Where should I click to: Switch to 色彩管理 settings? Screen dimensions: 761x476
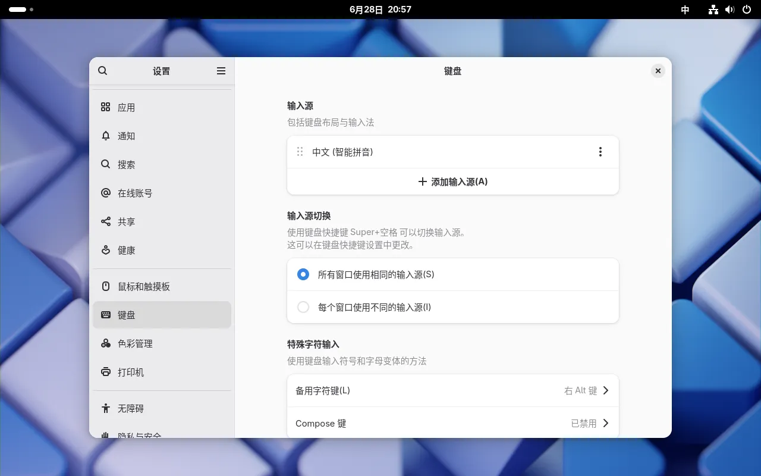coord(162,343)
